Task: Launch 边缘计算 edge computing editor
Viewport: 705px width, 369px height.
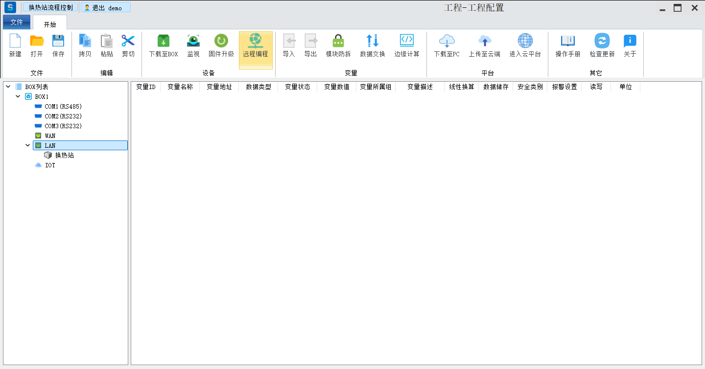Action: point(407,41)
